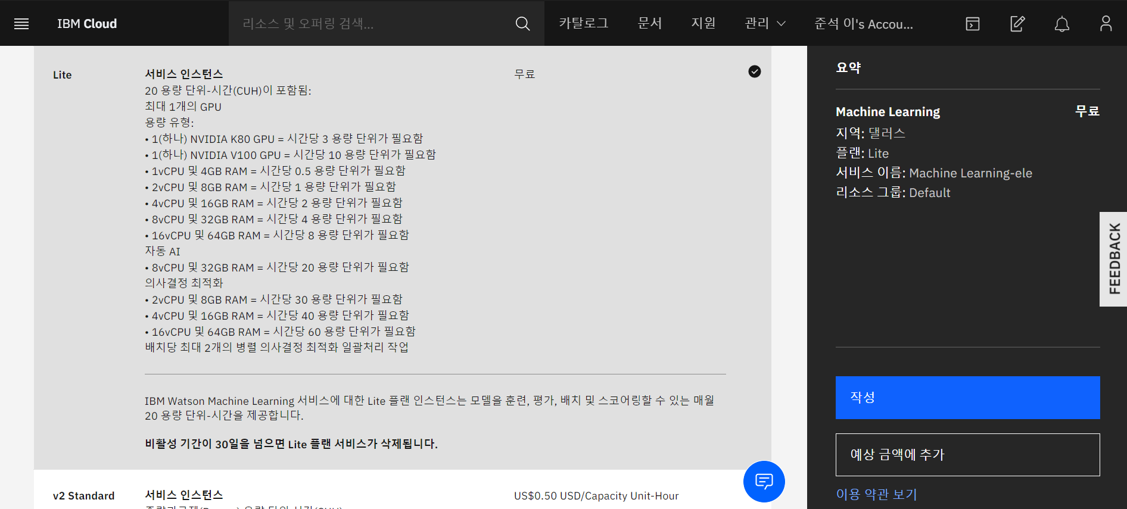1127x509 pixels.
Task: Open the 이용 약관 보기 link
Action: click(x=877, y=494)
